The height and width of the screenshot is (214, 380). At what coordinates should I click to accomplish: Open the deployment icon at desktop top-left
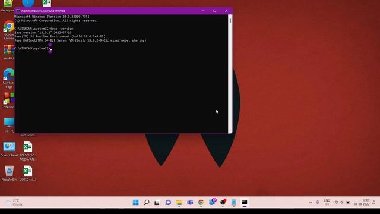pyautogui.click(x=8, y=6)
